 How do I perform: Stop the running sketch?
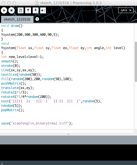pyautogui.click(x=11, y=11)
